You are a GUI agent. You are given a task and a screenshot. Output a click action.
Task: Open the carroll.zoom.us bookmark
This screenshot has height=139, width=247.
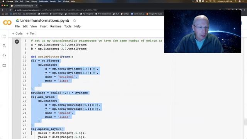coord(138,14)
